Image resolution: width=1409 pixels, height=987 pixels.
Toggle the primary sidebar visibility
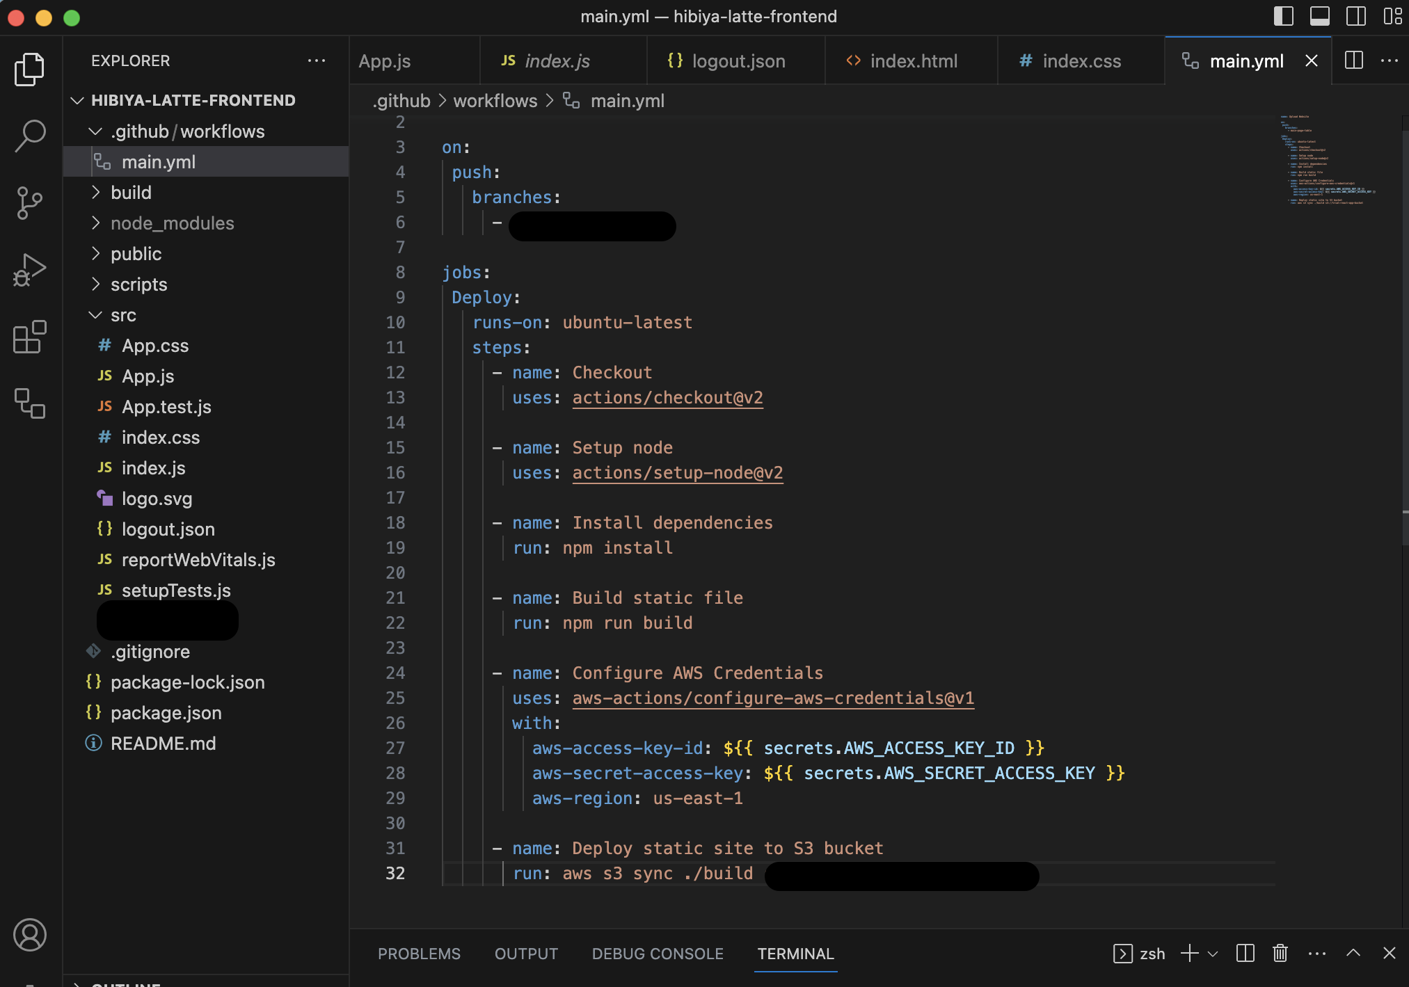coord(1284,16)
